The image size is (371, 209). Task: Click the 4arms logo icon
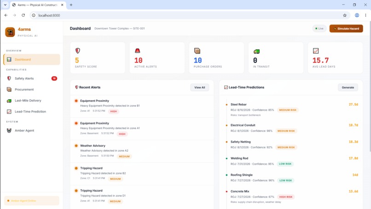[x=10, y=32]
